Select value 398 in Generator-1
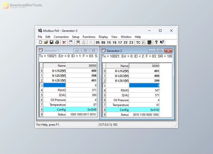The image size is (213, 154). [x=81, y=75]
